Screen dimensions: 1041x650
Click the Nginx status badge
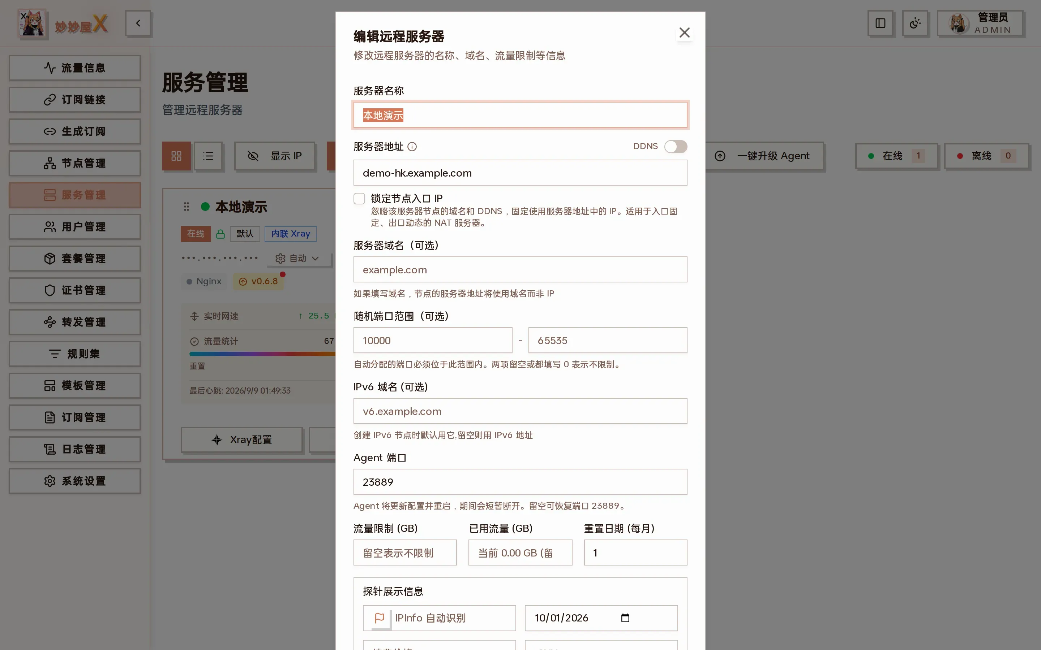[204, 282]
